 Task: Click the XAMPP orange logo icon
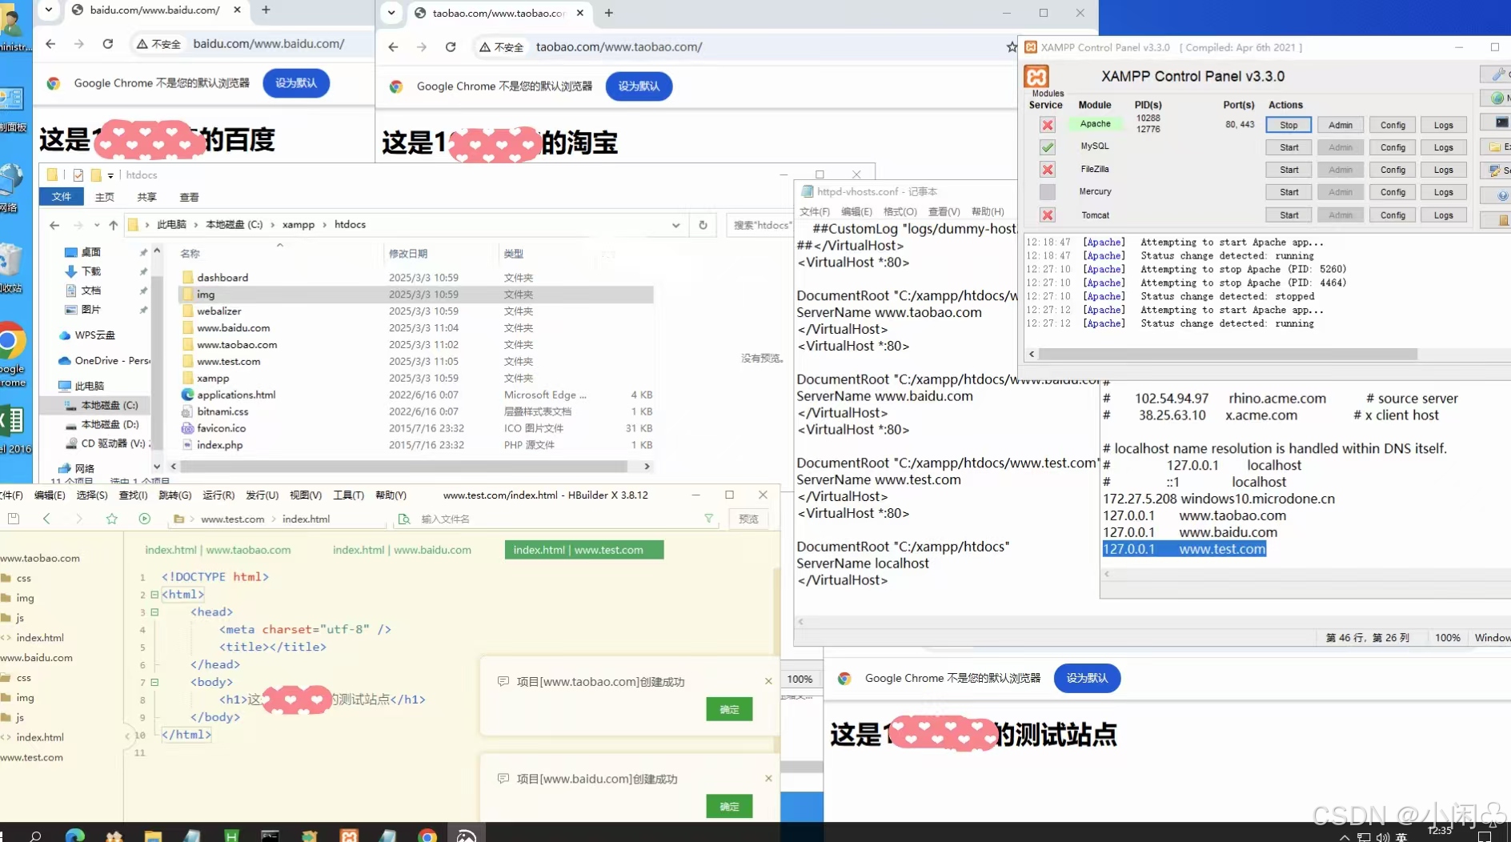click(1036, 76)
